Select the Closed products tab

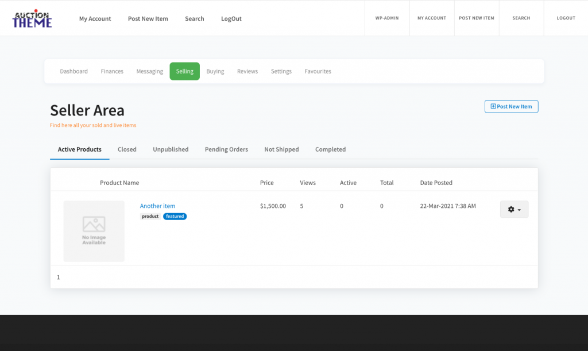[x=127, y=149]
